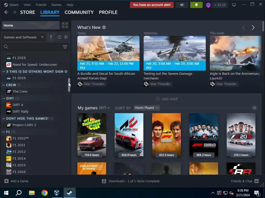Open the wallet balance account dropdown
The image size is (265, 198).
click(220, 5)
